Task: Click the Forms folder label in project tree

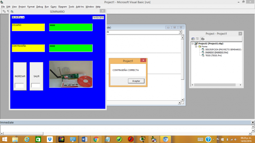Action: click(x=204, y=46)
